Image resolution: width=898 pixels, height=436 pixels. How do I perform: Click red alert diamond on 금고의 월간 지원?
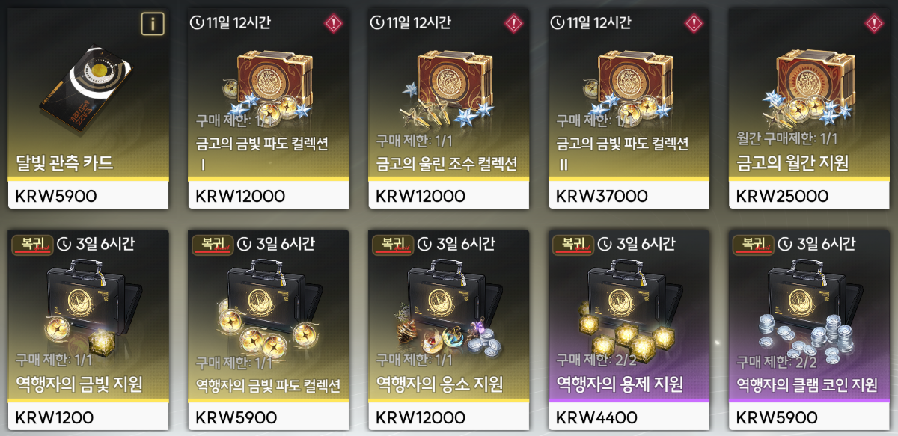(x=874, y=23)
